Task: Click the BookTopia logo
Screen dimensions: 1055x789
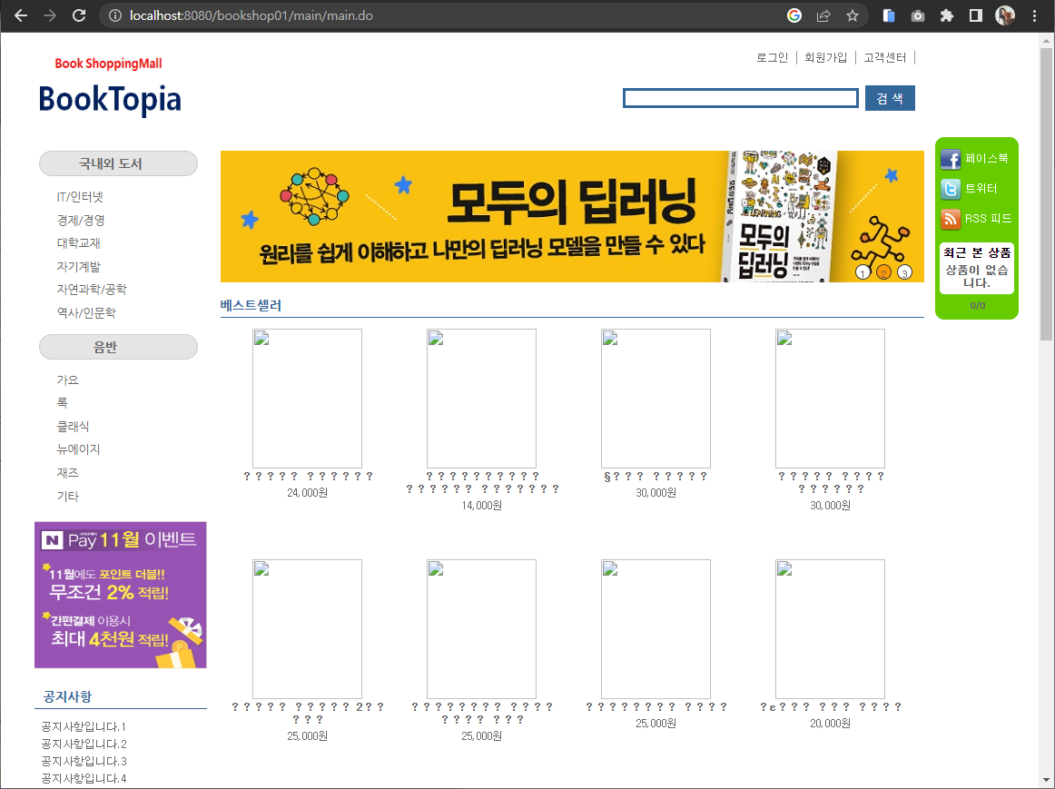Action: [110, 99]
